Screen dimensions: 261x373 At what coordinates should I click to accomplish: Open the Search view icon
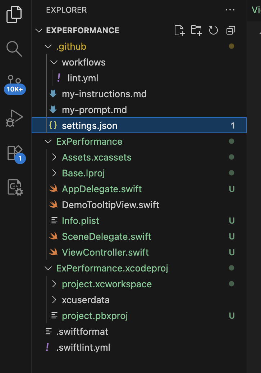pyautogui.click(x=14, y=48)
